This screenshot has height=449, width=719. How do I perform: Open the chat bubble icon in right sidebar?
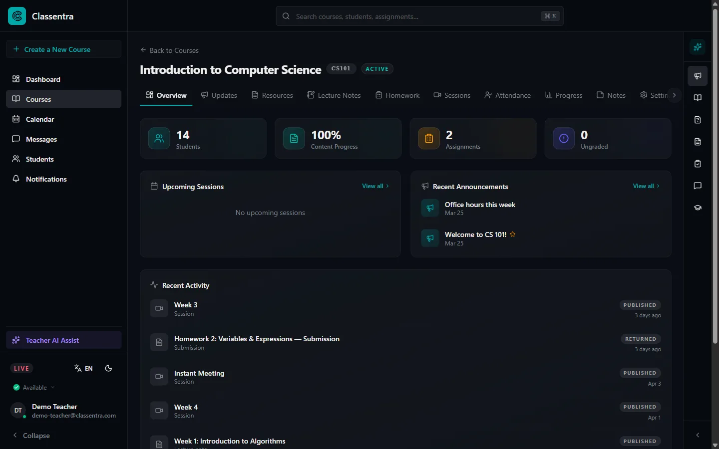tap(697, 186)
